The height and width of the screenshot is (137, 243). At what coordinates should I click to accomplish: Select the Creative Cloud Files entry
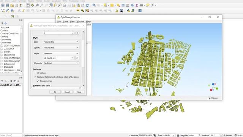tap(9, 33)
